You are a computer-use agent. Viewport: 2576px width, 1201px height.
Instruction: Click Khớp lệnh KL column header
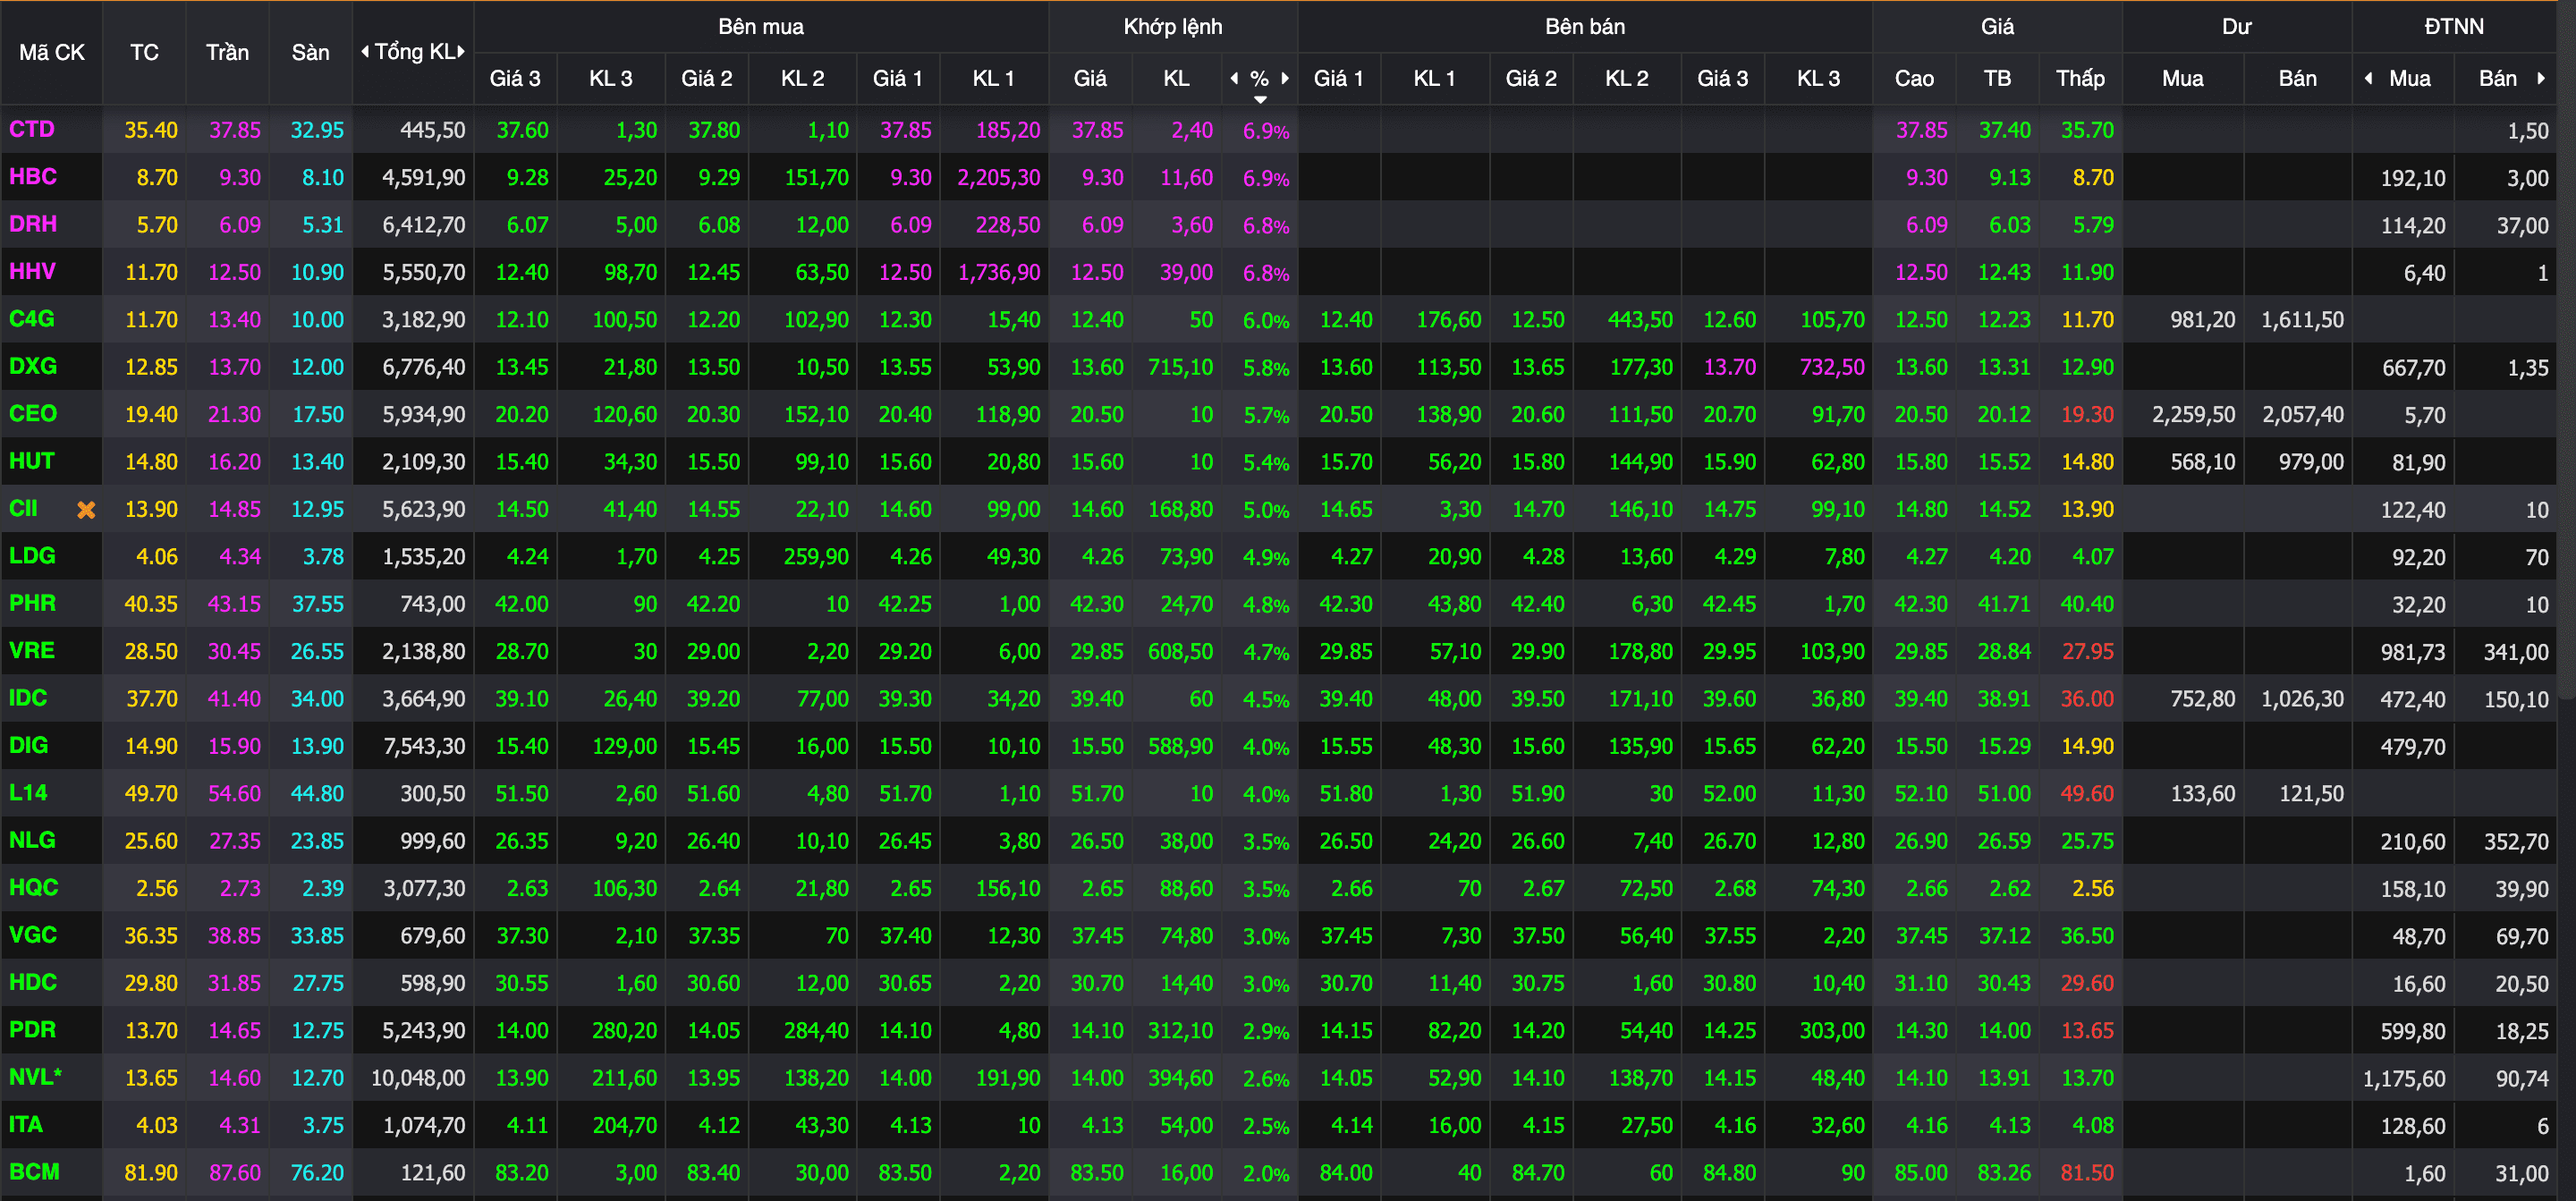click(1176, 78)
